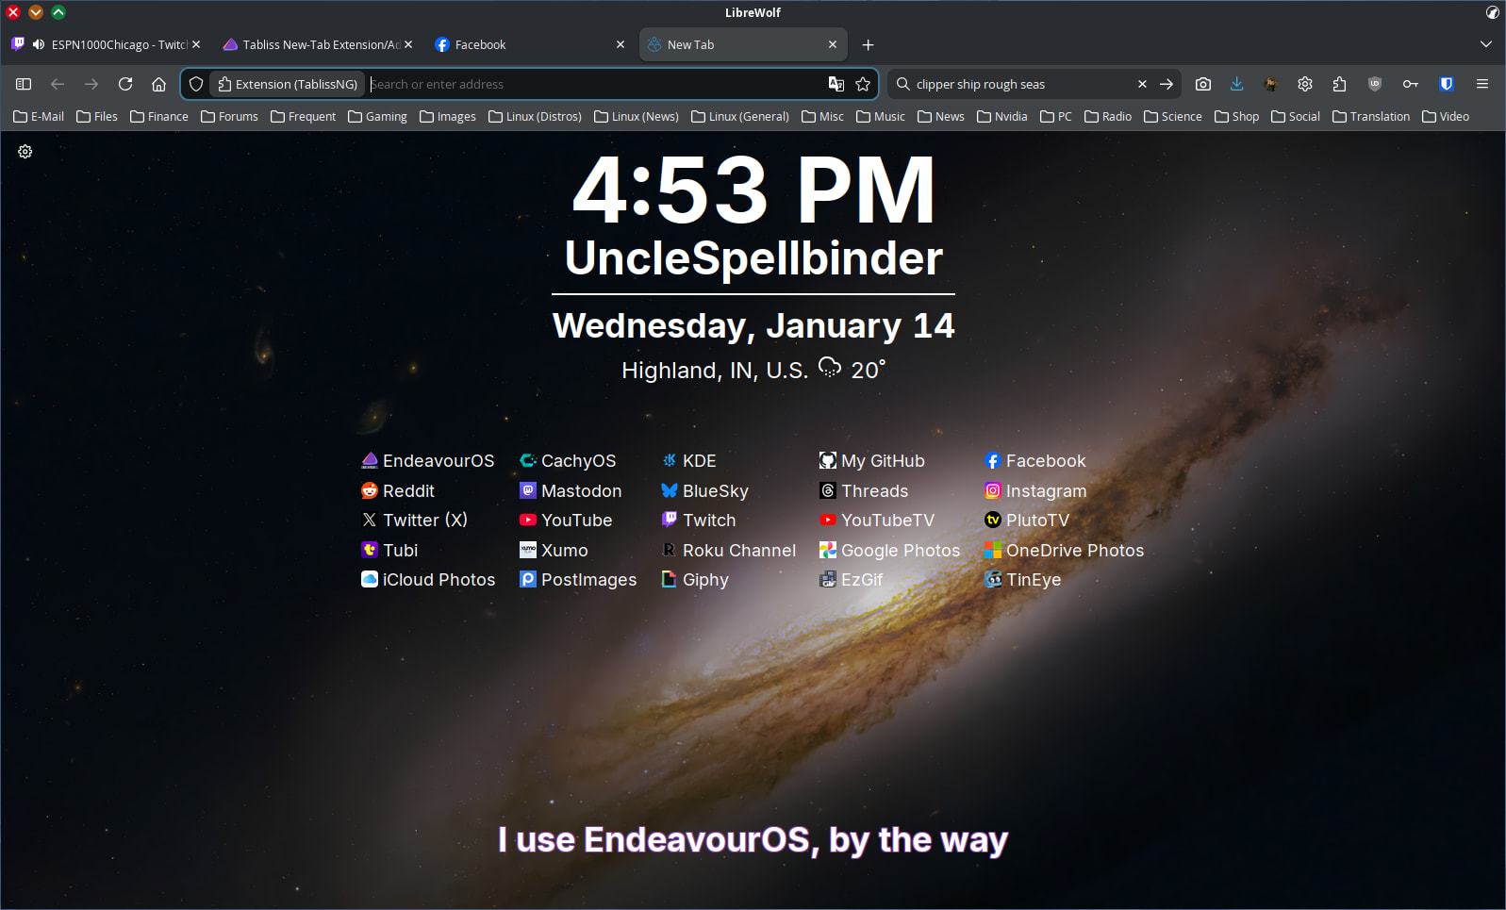Open the downloads panel

click(1236, 84)
